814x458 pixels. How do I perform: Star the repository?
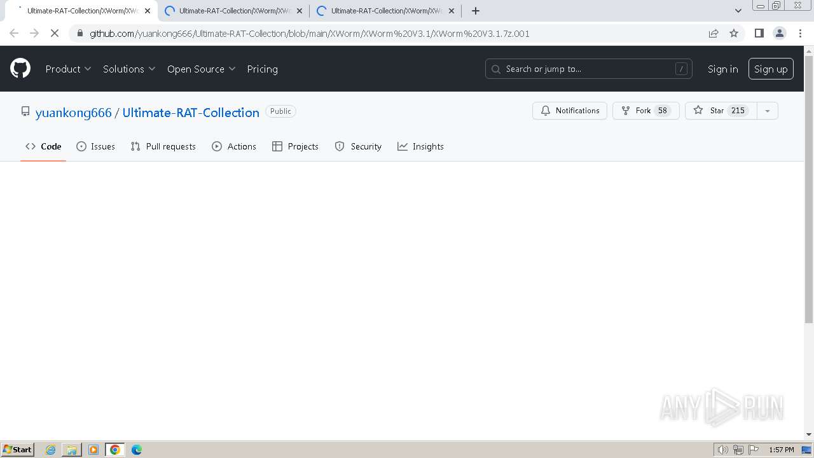pos(721,111)
